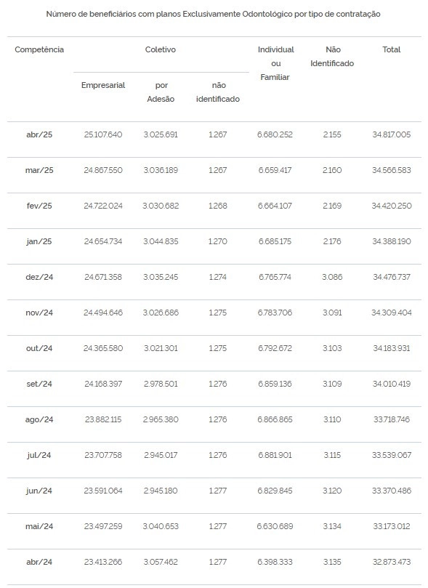Select the out/24 row label
Screen dimensions: 428x588
click(39, 348)
